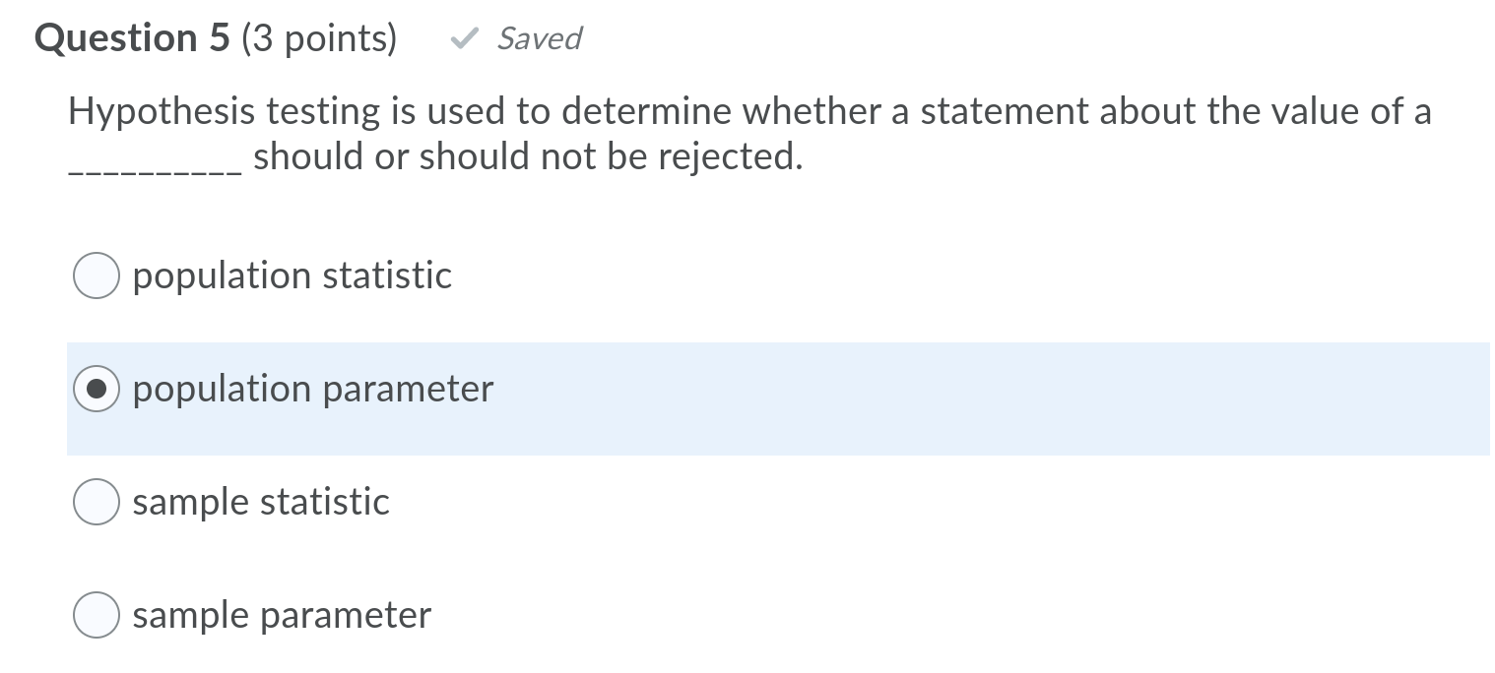Viewport: 1495px width, 673px height.
Task: Click the circle next to sample parameter
Action: point(96,615)
